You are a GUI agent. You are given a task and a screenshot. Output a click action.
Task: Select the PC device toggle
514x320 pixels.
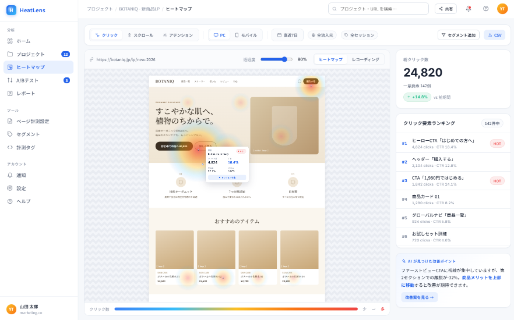pyautogui.click(x=220, y=35)
